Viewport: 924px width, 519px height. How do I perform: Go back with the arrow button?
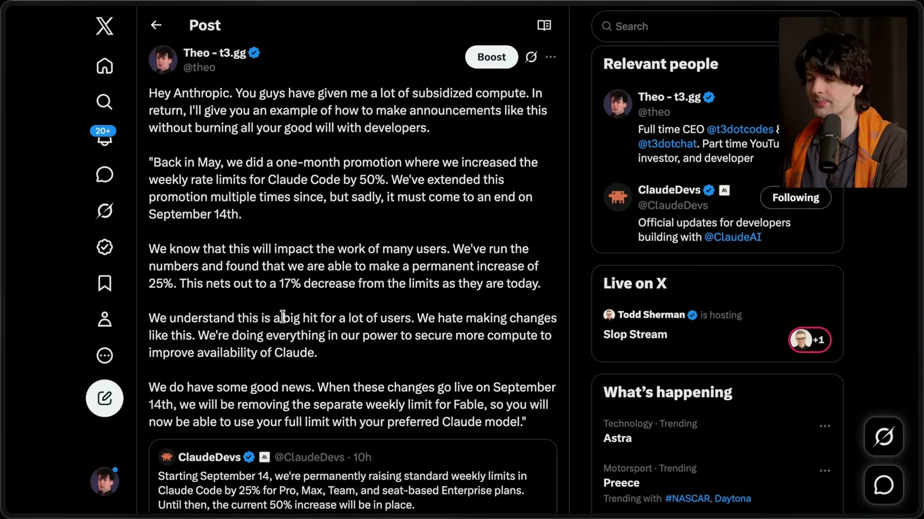click(156, 25)
